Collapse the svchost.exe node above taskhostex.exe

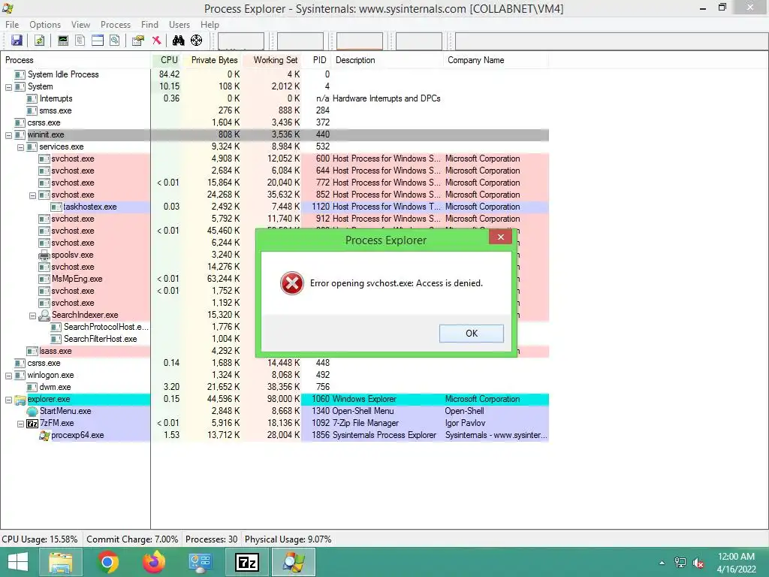32,195
